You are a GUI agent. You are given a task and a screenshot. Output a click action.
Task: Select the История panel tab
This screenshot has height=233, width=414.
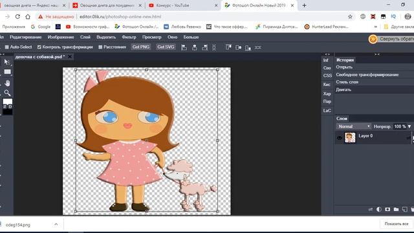pos(345,60)
